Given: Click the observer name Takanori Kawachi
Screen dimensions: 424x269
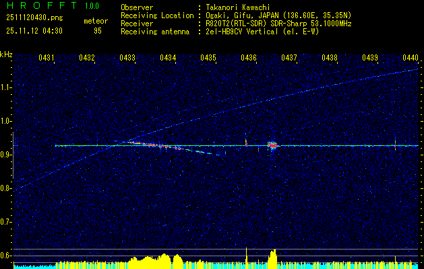Looking at the screenshot, I should click(238, 7).
